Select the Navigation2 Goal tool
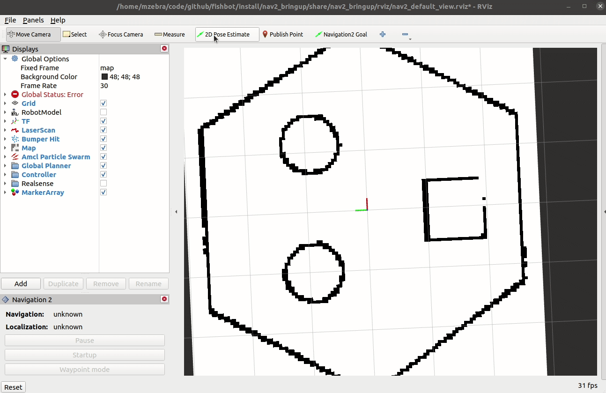The image size is (606, 393). tap(341, 34)
